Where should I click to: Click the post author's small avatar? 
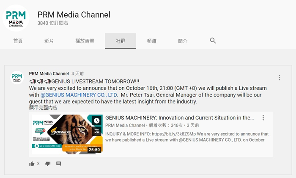[x=17, y=78]
